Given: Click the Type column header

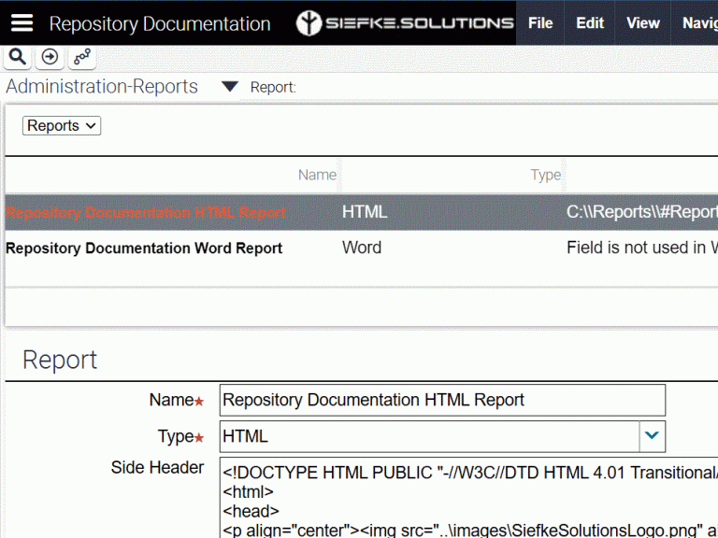Looking at the screenshot, I should coord(545,175).
